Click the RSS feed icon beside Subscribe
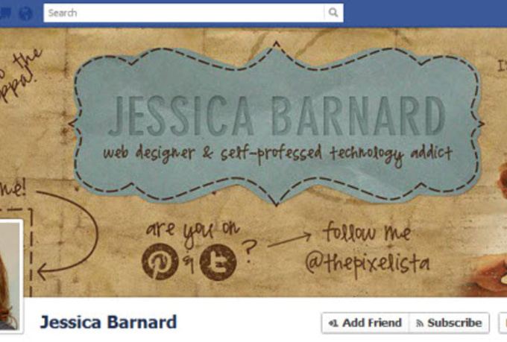The height and width of the screenshot is (342, 507). point(420,323)
